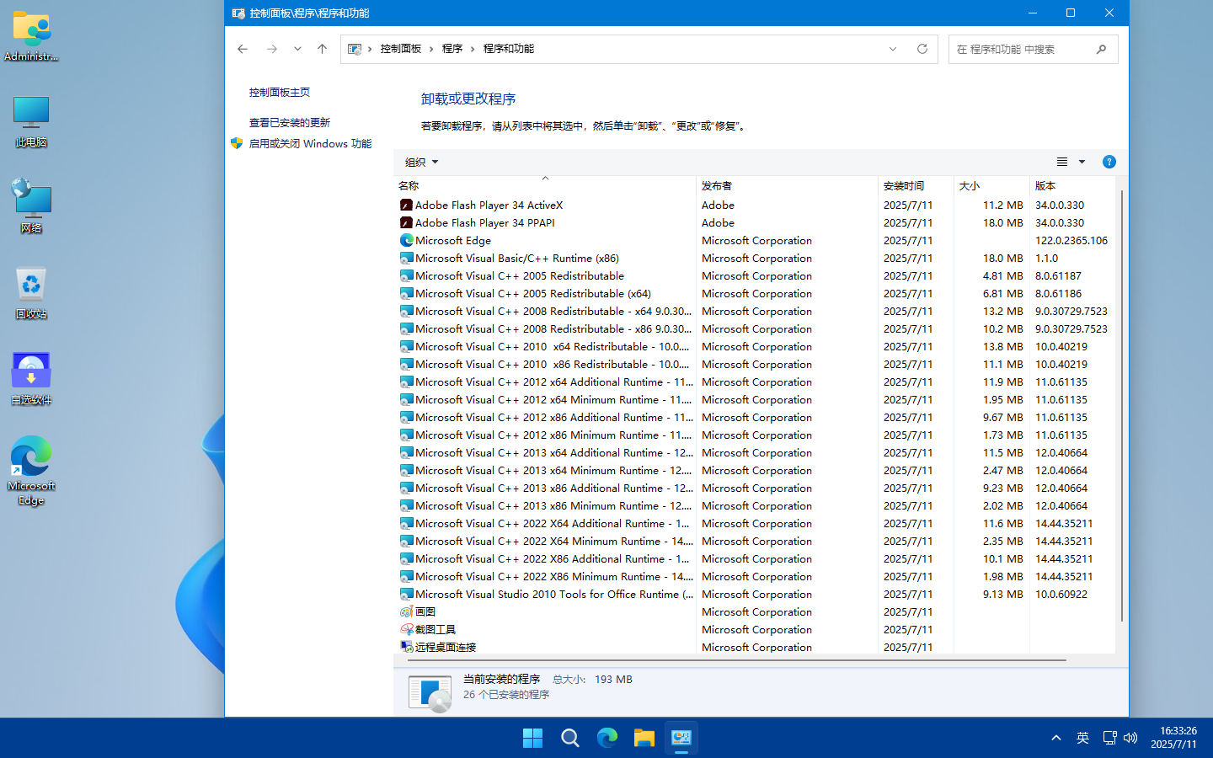
Task: Select the Microsoft Edge program icon
Action: pyautogui.click(x=406, y=240)
